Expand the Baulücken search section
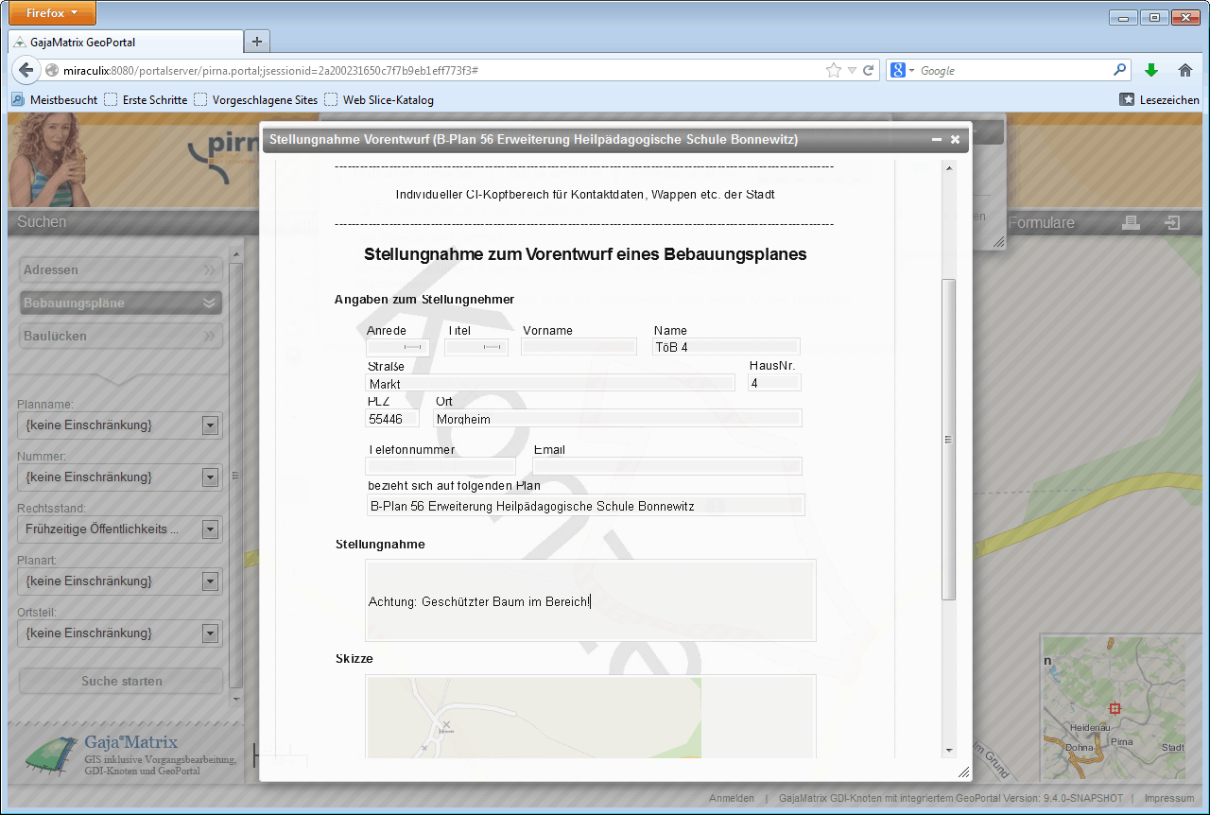 click(120, 336)
